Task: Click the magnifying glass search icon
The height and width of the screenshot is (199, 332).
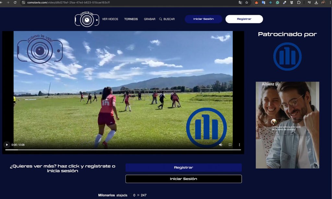Action: (x=160, y=19)
